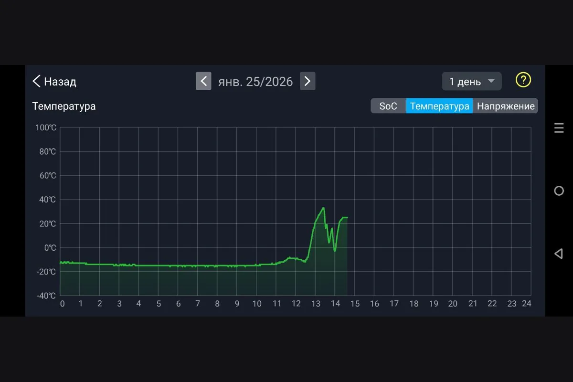Screen dimensions: 573x382
Task: Tap the Android home circle button
Action: 559,191
